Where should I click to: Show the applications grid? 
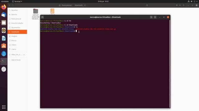coord(4,107)
